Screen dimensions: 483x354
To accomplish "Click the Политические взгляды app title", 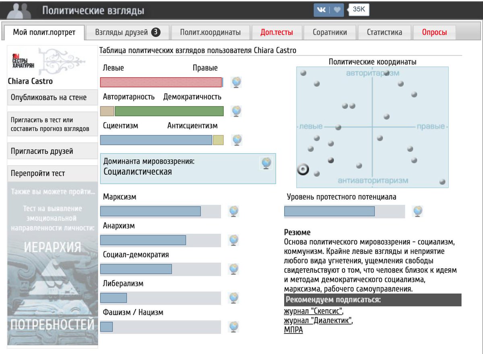I will (x=93, y=10).
